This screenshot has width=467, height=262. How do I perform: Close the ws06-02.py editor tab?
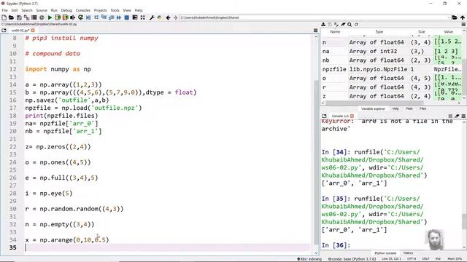coord(33,31)
